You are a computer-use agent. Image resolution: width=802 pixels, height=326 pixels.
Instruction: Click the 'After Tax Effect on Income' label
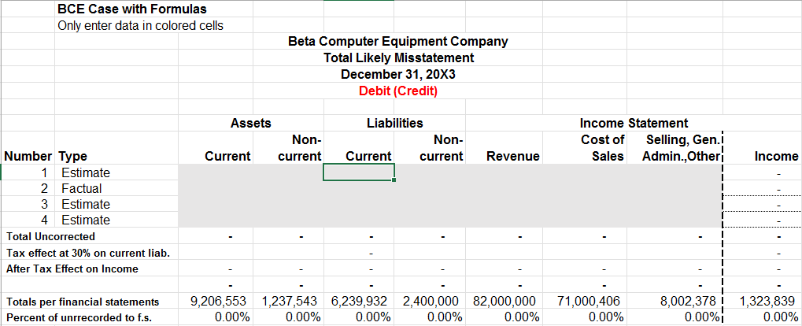click(x=72, y=269)
